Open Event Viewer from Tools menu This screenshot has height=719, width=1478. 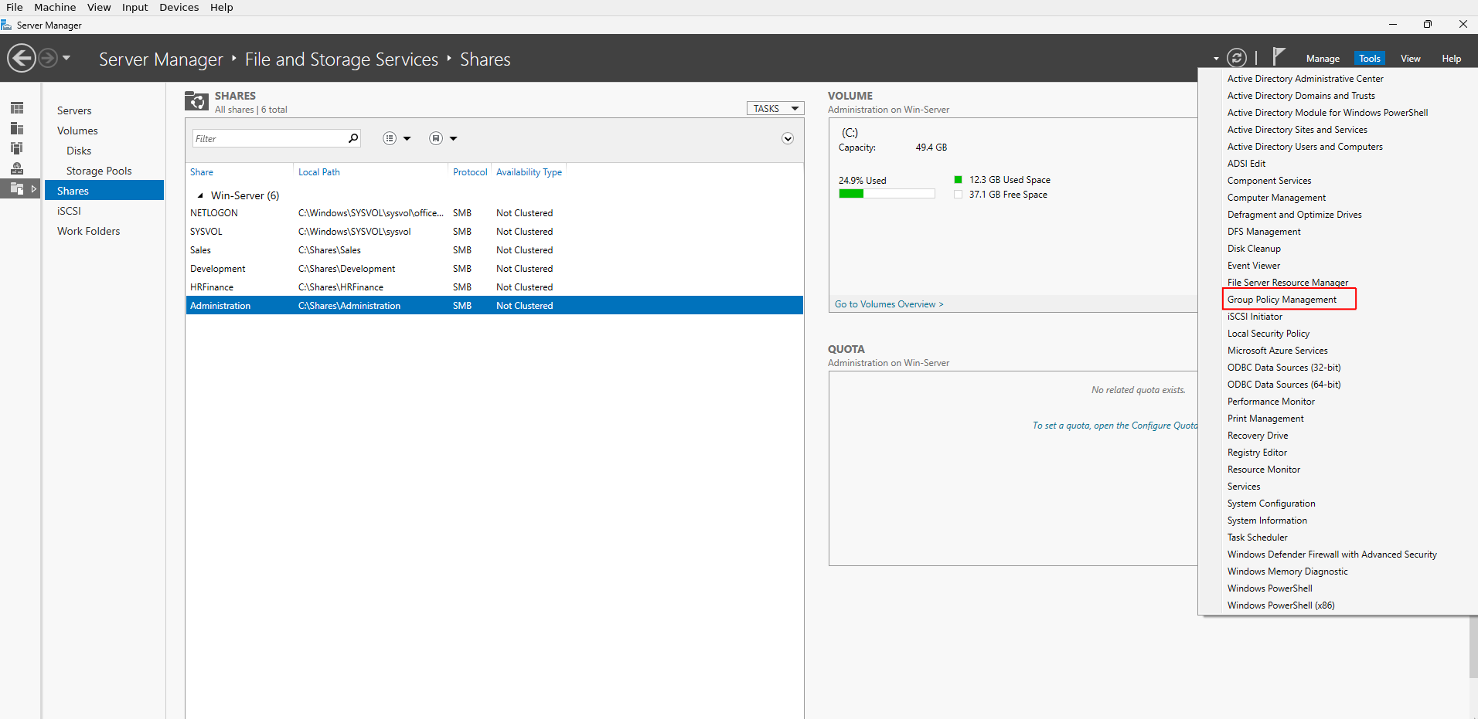point(1254,266)
